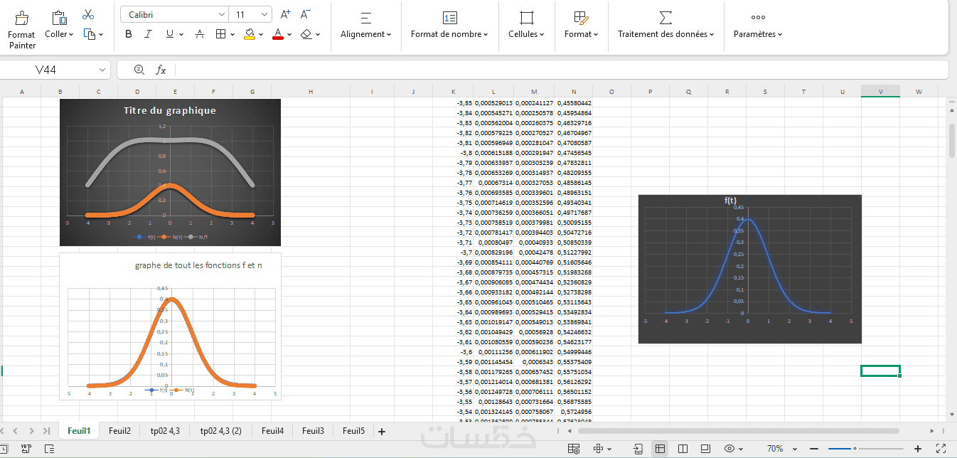The image size is (957, 458).
Task: Open the Cellules menu
Action: pyautogui.click(x=526, y=25)
